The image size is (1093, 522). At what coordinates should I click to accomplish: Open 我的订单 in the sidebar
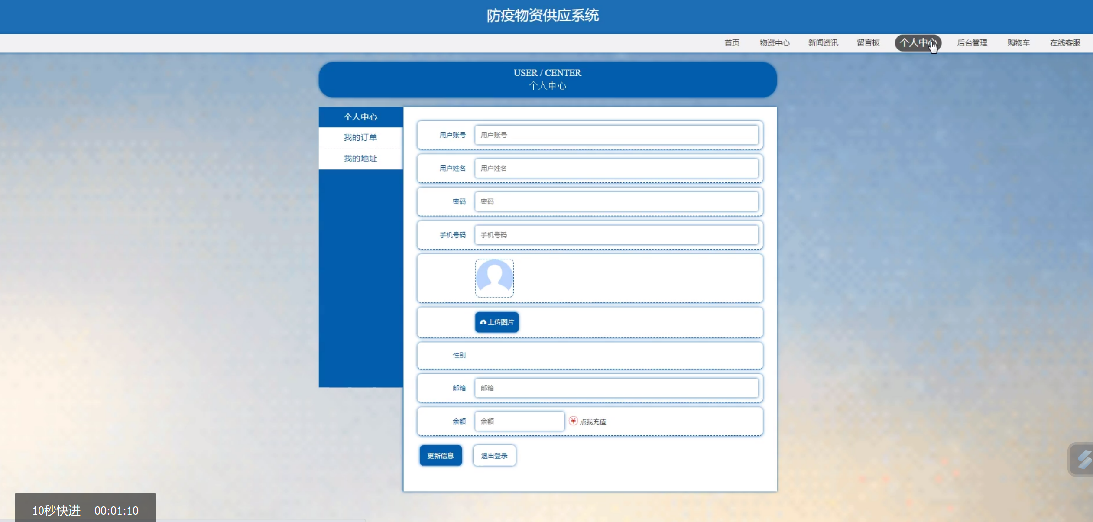tap(360, 137)
